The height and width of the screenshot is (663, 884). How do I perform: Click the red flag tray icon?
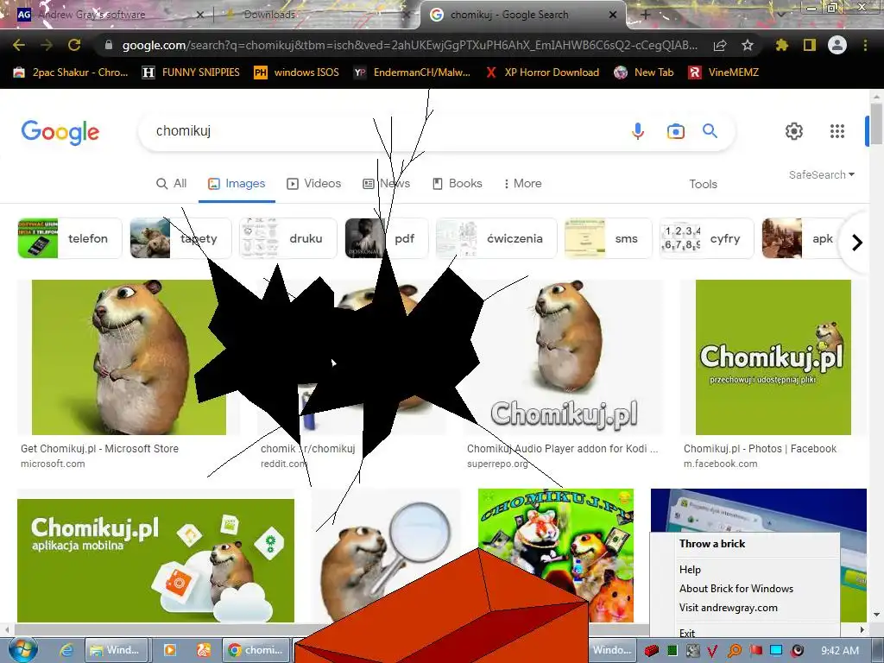click(755, 651)
